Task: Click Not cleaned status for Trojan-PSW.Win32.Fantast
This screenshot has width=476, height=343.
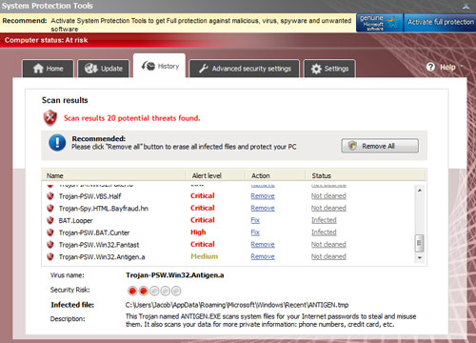Action: pos(328,244)
